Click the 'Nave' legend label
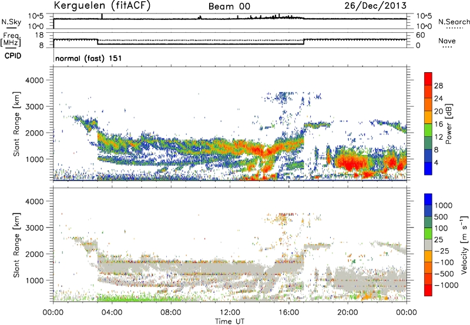This screenshot has width=470, height=325. (447, 40)
